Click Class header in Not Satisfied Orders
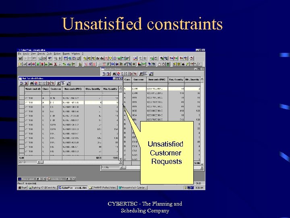The image size is (290, 218). [x=46, y=89]
